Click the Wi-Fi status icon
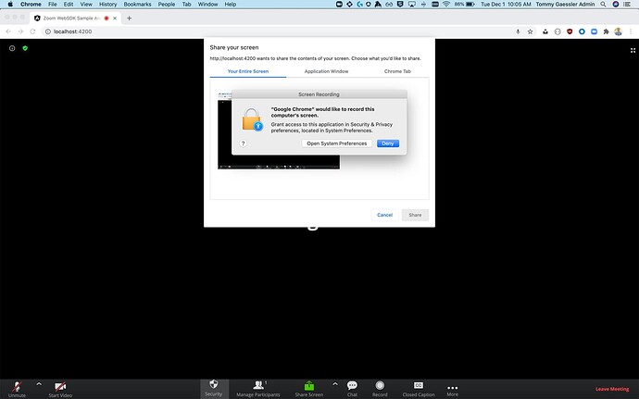The height and width of the screenshot is (399, 639). tap(446, 4)
